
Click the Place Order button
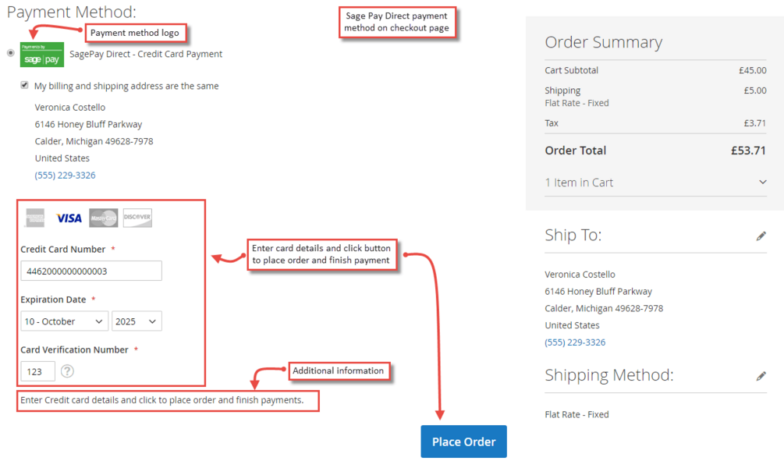point(463,441)
